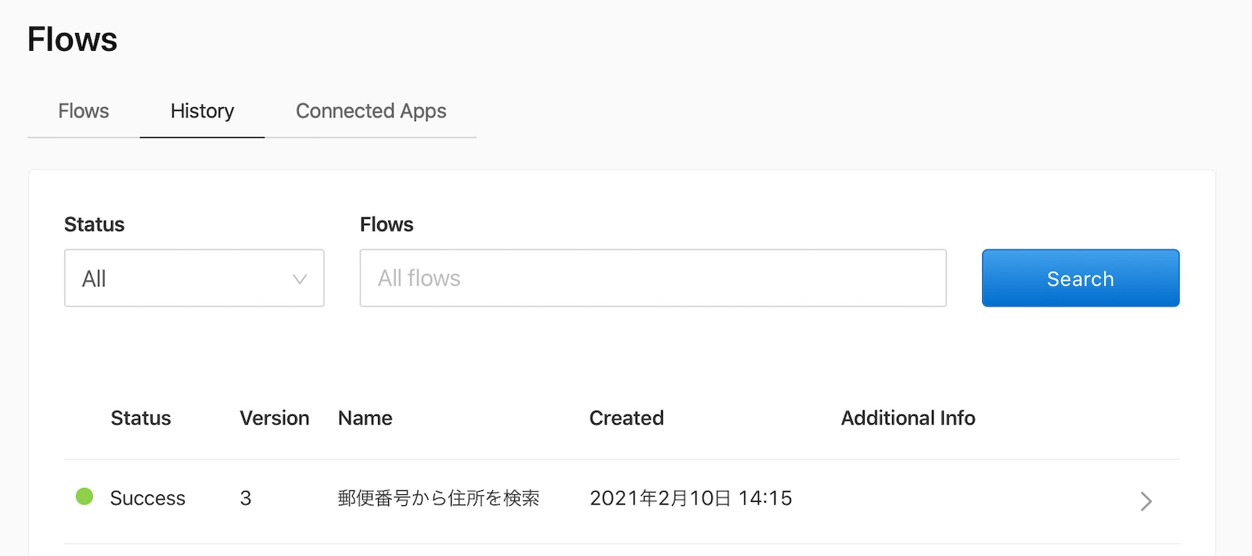The width and height of the screenshot is (1252, 556).
Task: Switch to the Connected Apps tab
Action: click(370, 111)
